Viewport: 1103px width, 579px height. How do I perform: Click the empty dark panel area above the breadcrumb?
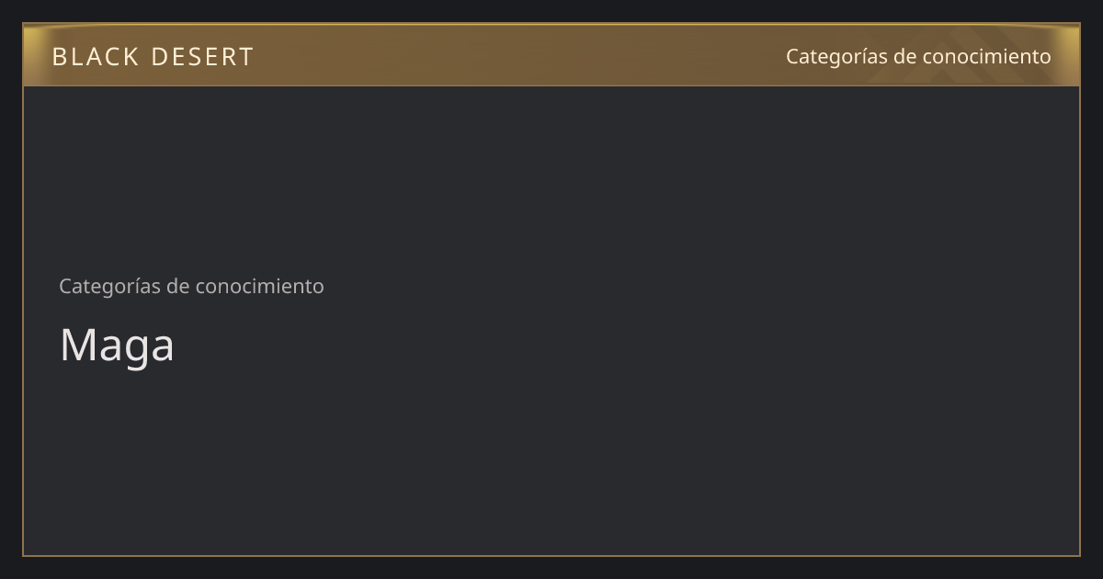point(551,175)
